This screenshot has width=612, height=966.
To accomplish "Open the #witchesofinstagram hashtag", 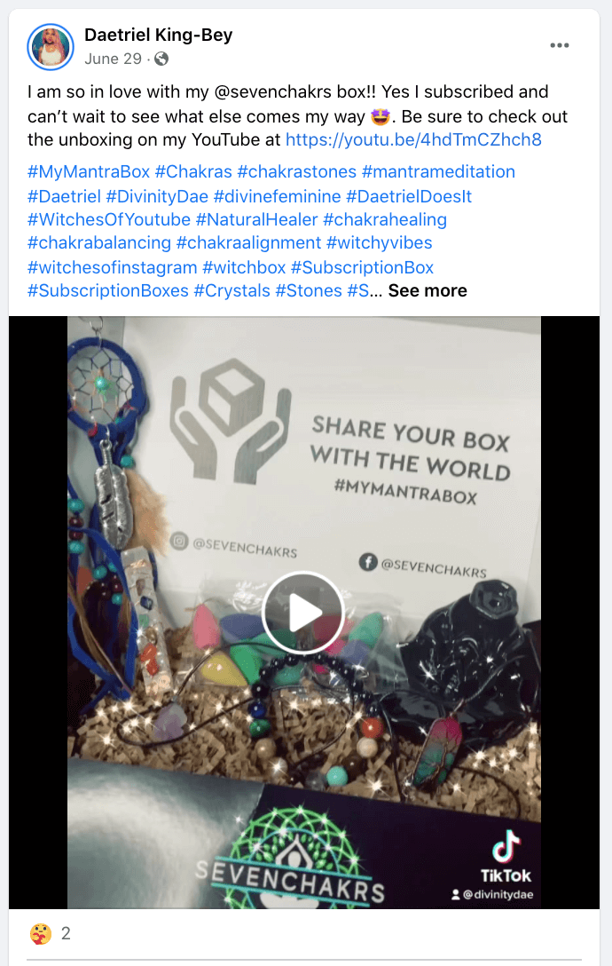I will (112, 267).
